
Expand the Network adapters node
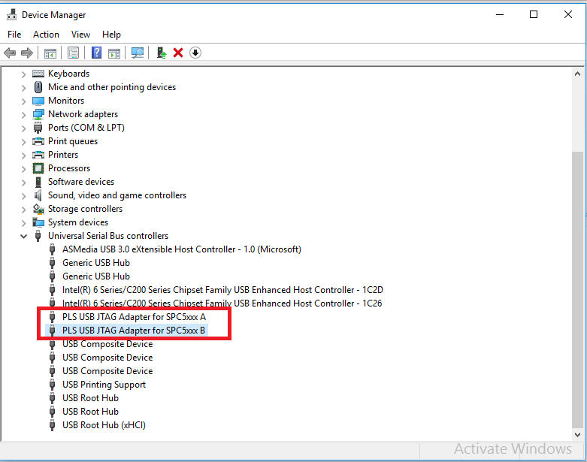pos(23,114)
